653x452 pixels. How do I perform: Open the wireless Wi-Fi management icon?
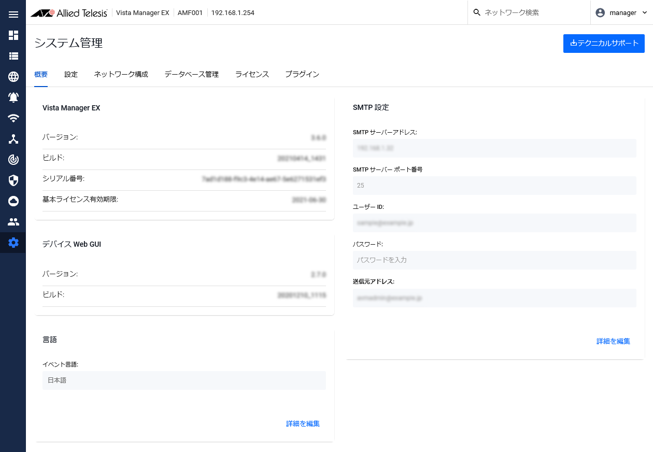(13, 118)
